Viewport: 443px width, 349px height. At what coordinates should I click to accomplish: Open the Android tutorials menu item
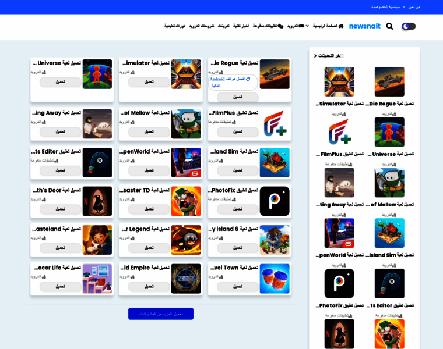tap(202, 26)
